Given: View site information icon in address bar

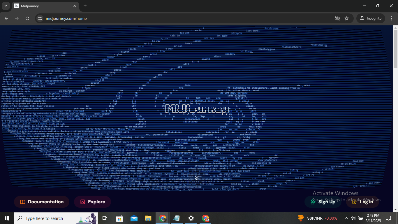Looking at the screenshot, I should coord(40,18).
